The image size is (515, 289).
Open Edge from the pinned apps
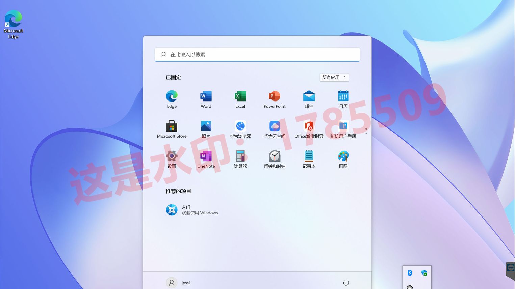[172, 99]
